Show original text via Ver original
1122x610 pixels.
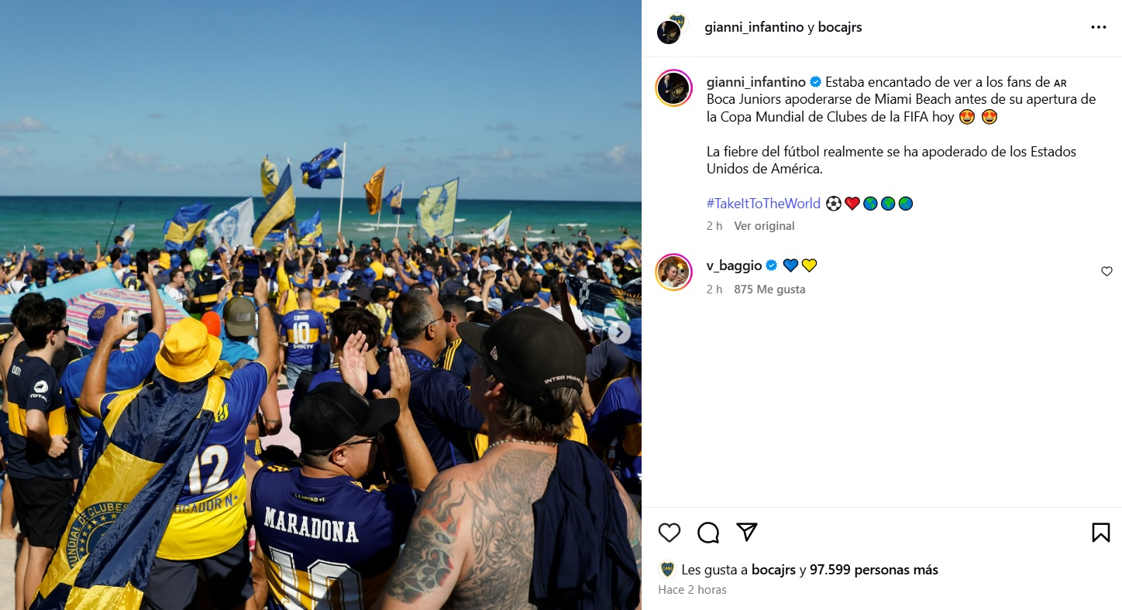(764, 226)
